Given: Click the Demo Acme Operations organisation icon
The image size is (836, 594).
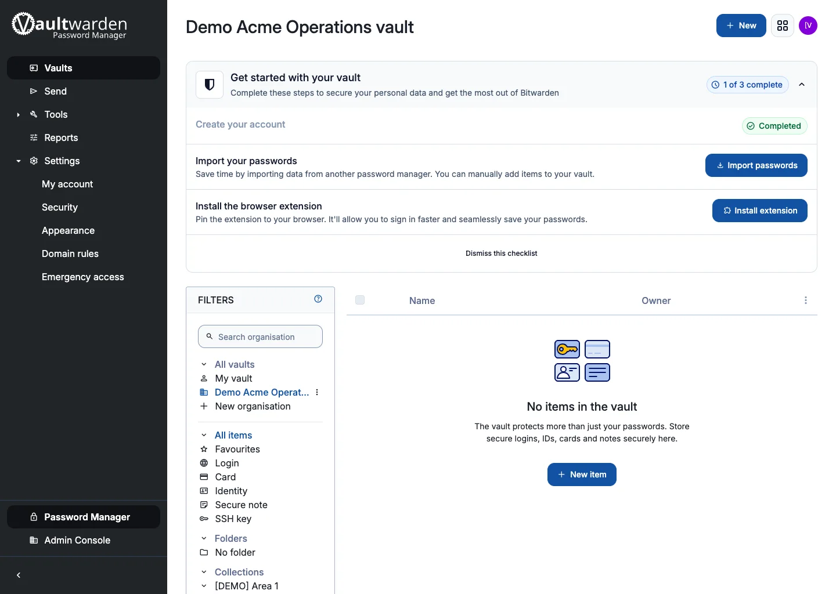Looking at the screenshot, I should click(x=204, y=392).
